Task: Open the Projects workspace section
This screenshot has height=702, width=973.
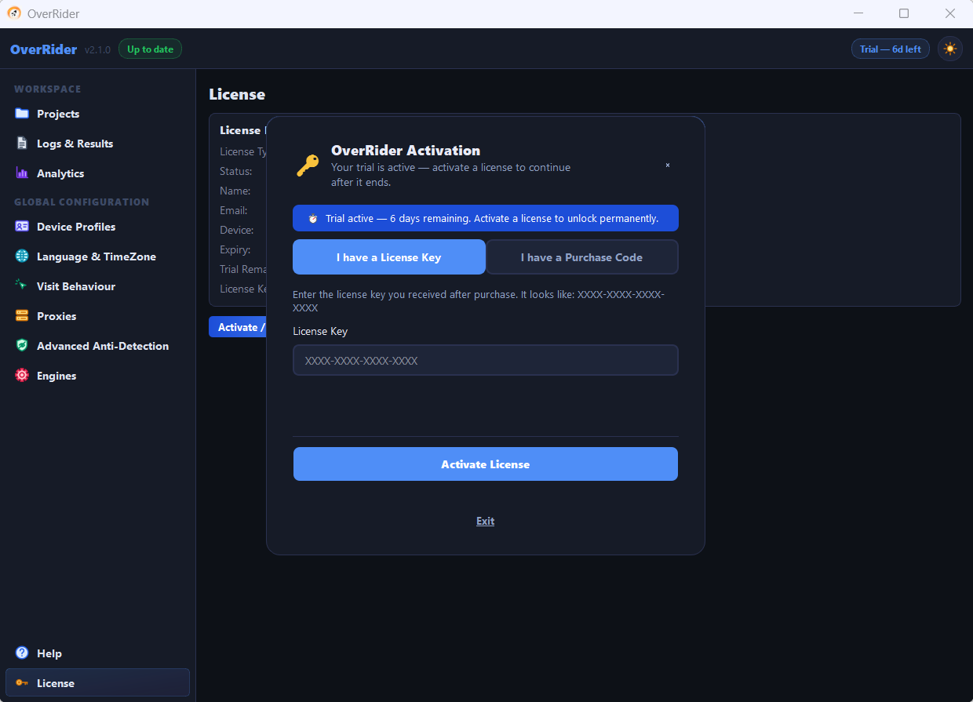Action: pos(97,114)
